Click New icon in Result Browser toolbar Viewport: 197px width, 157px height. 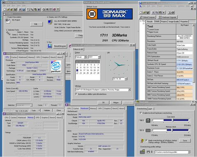pos(141,13)
